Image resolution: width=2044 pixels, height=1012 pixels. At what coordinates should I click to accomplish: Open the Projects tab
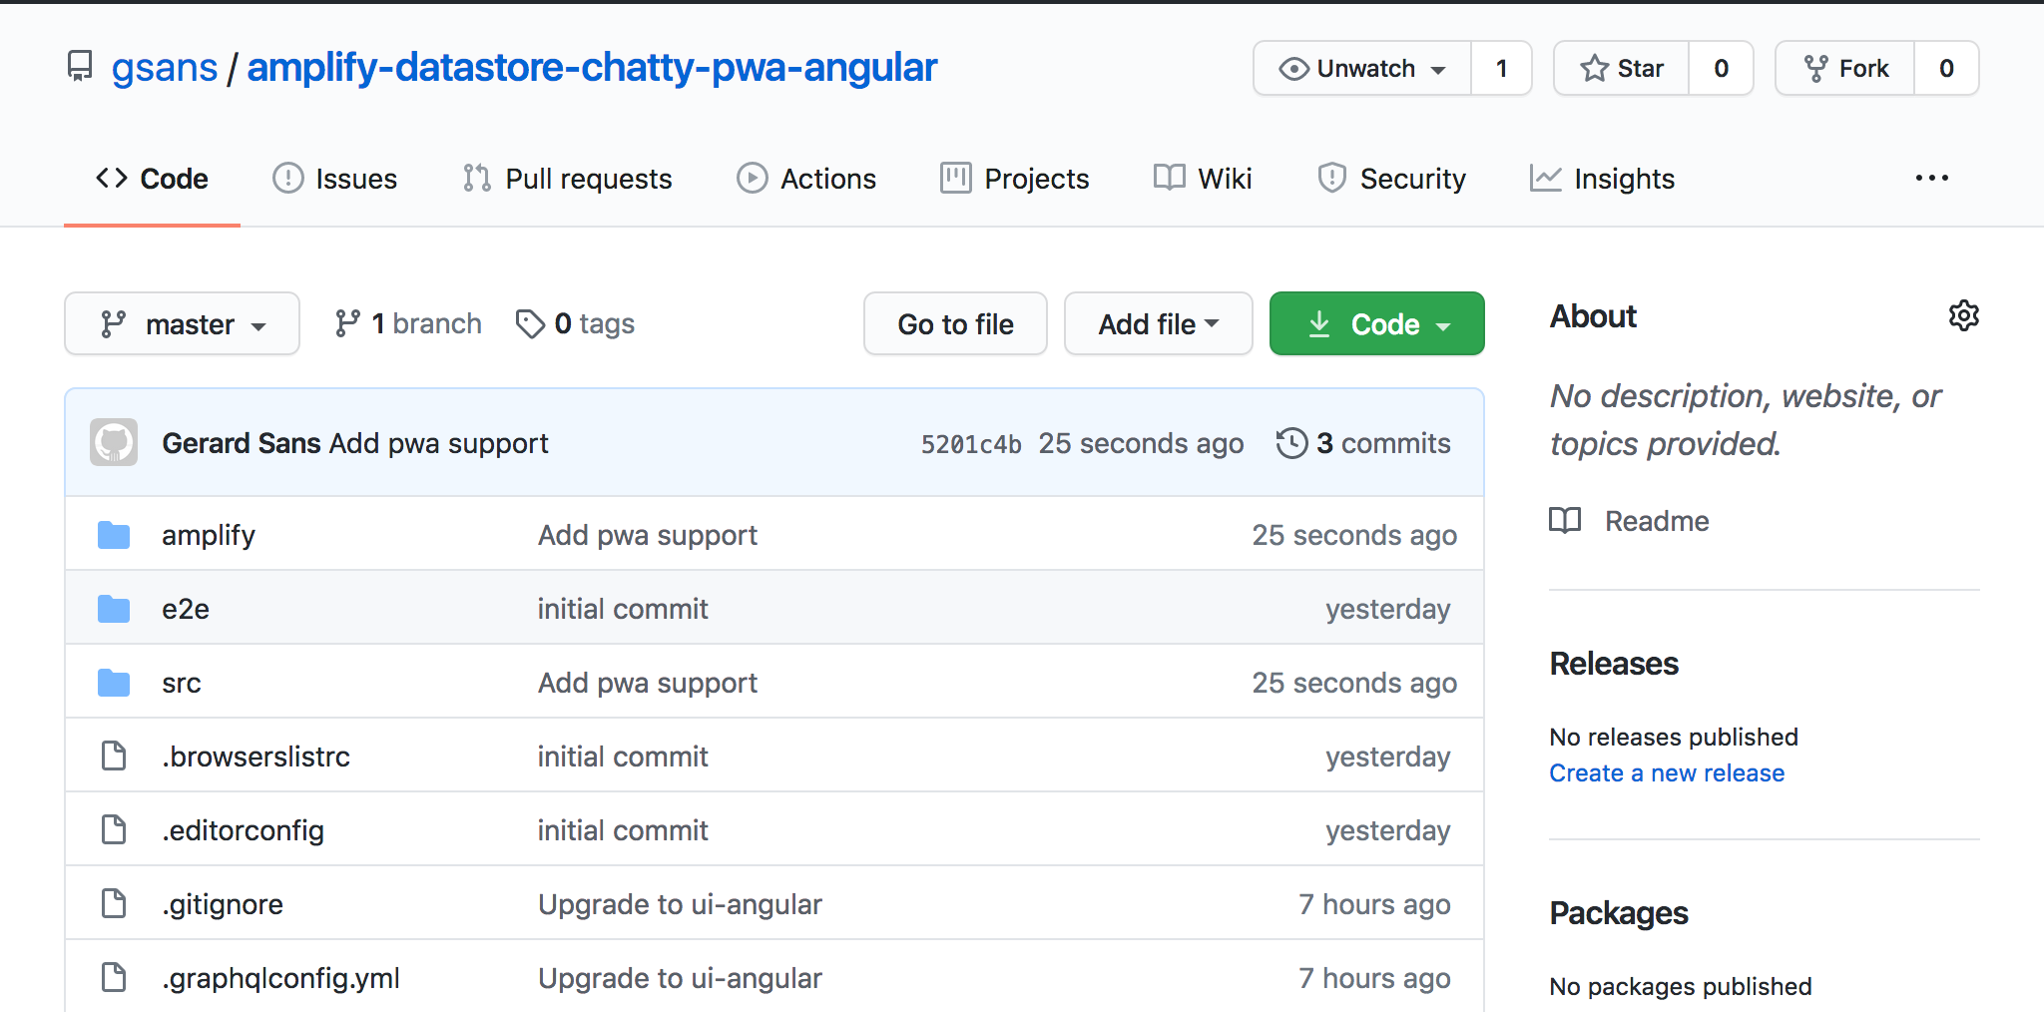click(x=1015, y=179)
